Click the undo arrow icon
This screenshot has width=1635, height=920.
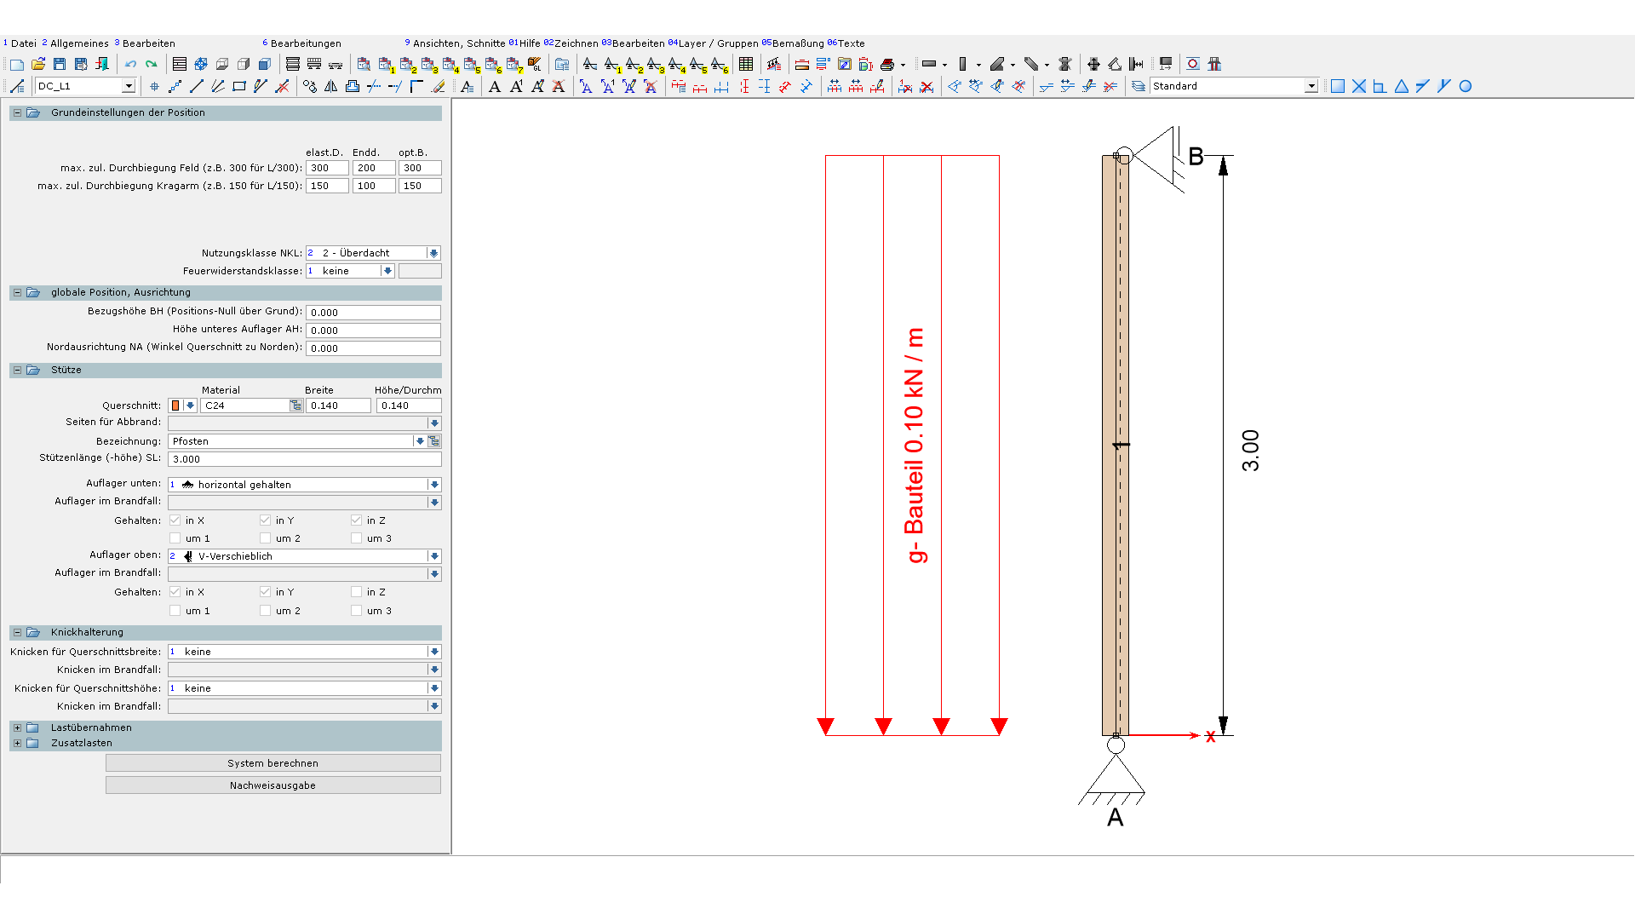[x=130, y=64]
